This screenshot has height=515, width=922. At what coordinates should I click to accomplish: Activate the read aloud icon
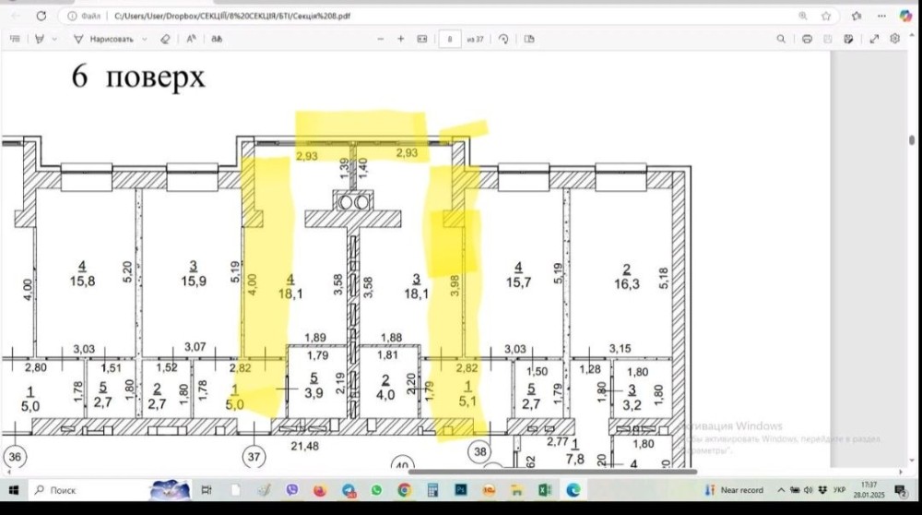coord(191,39)
